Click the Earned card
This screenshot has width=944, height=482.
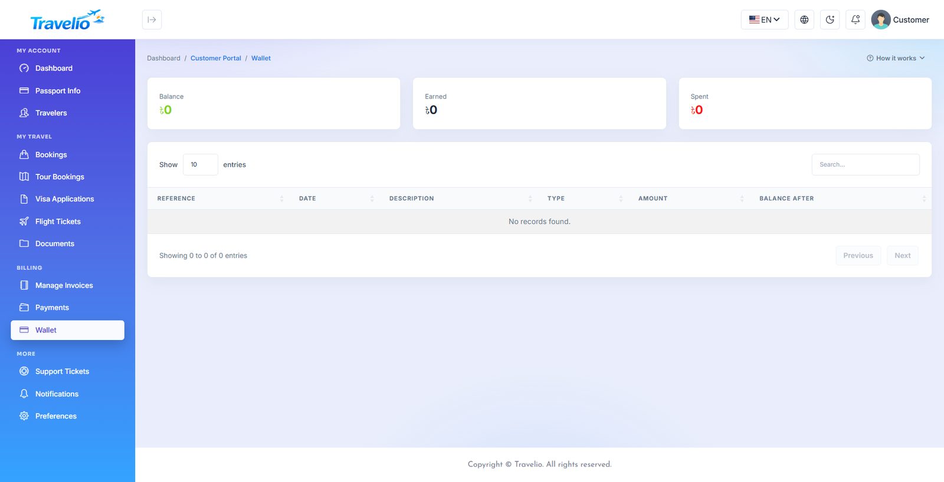(x=539, y=104)
